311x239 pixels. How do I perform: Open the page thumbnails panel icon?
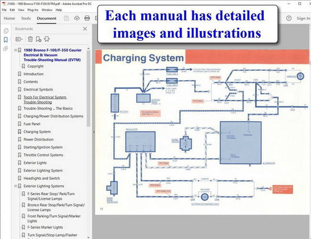tap(6, 31)
